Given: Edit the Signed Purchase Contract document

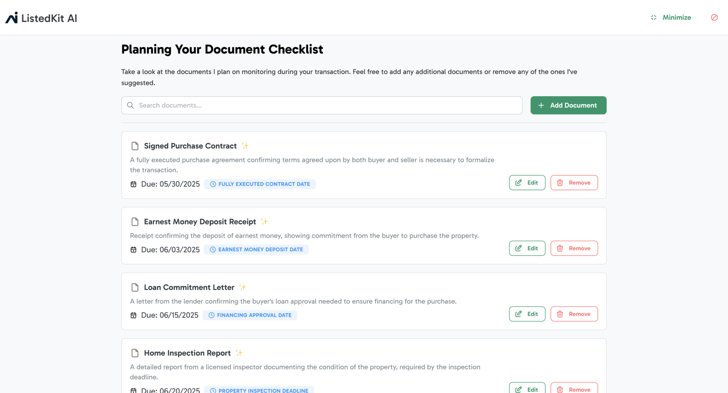Looking at the screenshot, I should coord(527,183).
